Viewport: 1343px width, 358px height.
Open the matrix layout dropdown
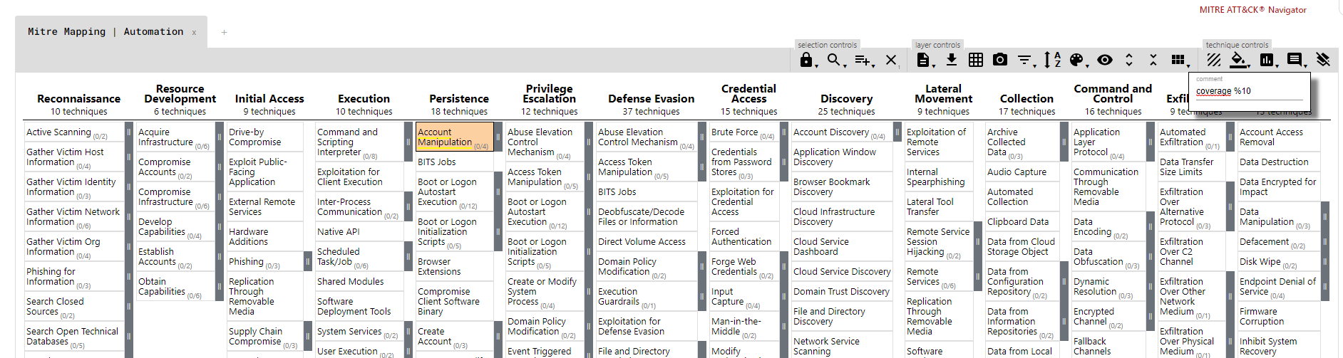click(x=1179, y=60)
